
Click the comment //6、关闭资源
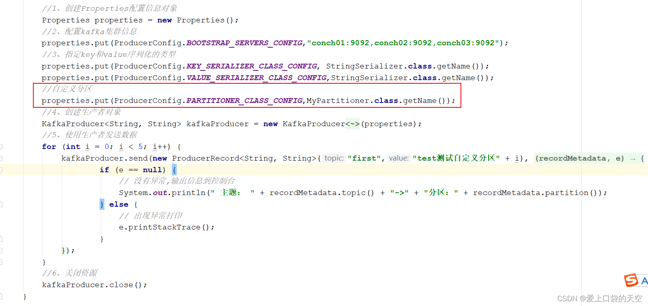point(69,273)
